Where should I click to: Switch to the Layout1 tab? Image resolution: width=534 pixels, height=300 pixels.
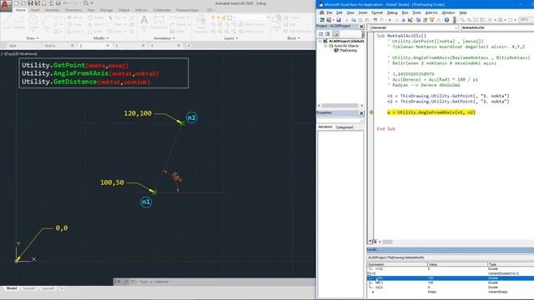[29, 288]
